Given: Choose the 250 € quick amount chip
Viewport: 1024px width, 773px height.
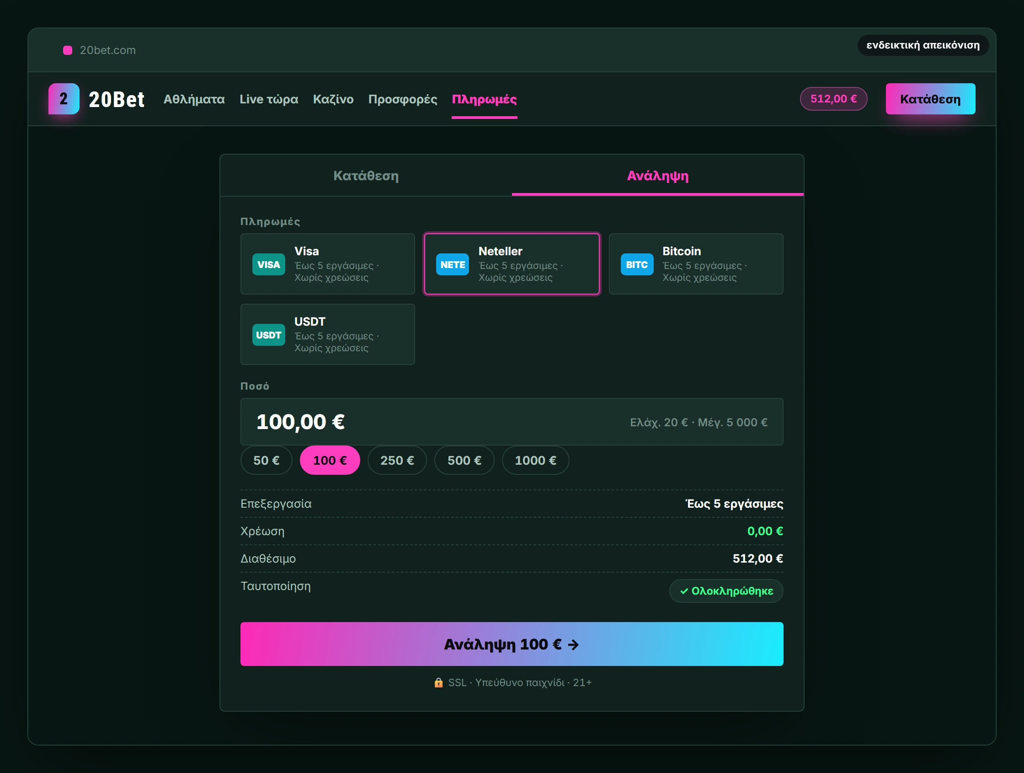Looking at the screenshot, I should [397, 461].
